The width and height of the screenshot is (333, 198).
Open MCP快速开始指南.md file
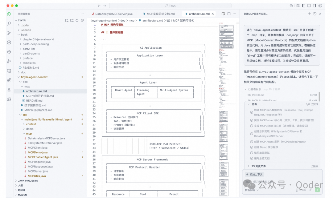pyautogui.click(x=40, y=96)
